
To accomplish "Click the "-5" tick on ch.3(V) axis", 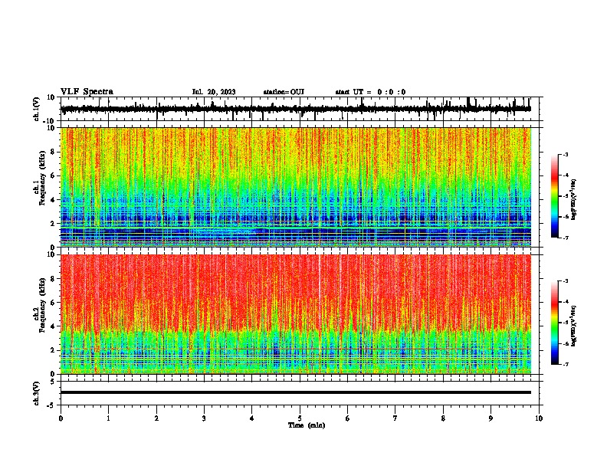I will pyautogui.click(x=51, y=405).
